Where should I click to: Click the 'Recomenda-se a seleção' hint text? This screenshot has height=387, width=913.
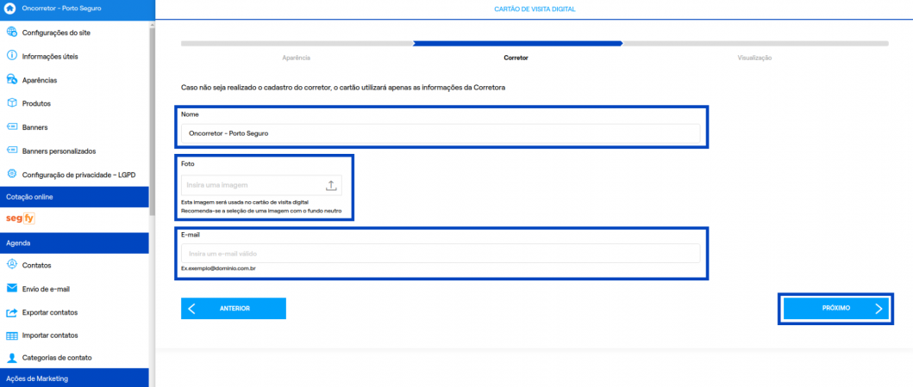(x=261, y=211)
